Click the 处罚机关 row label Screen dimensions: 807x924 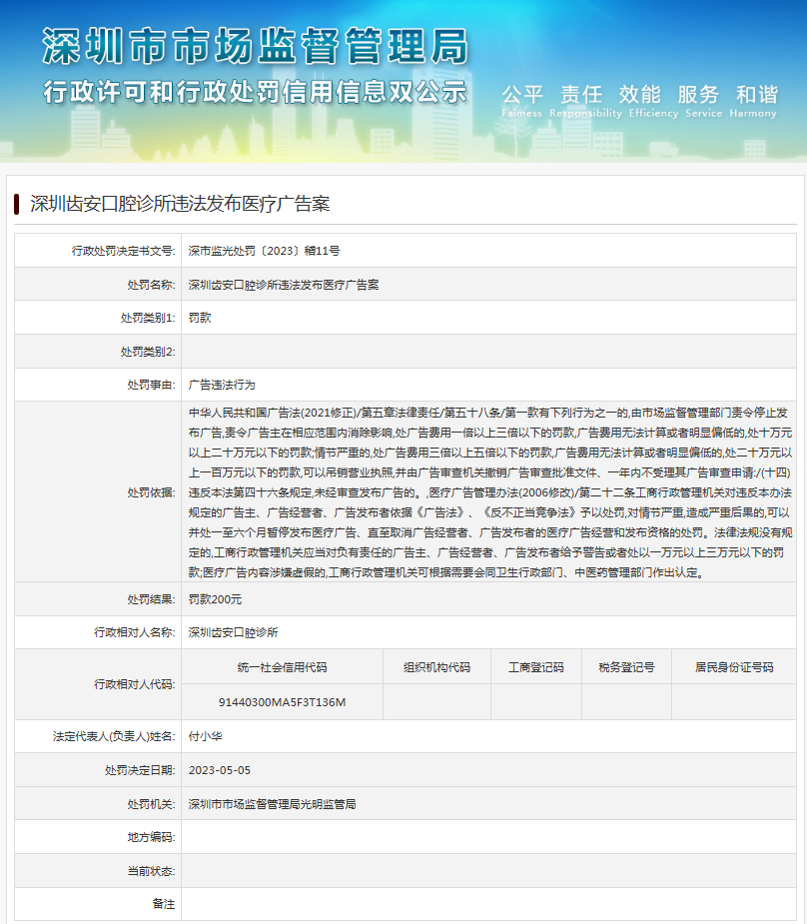pos(151,804)
